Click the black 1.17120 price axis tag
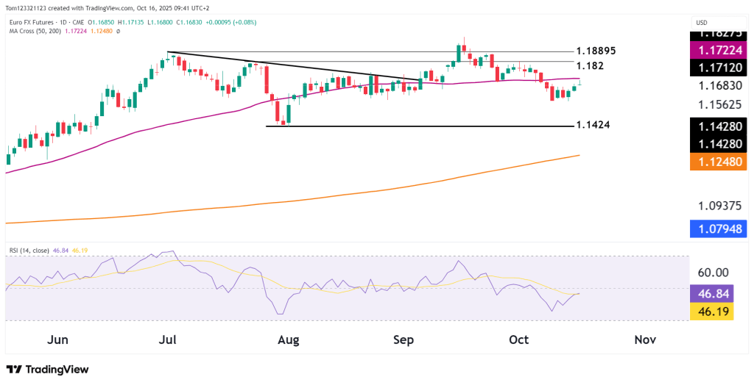The image size is (754, 385). 722,68
